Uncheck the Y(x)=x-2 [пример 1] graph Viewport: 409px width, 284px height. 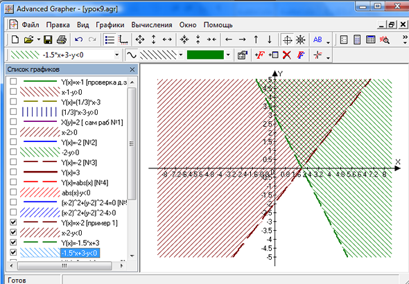13,222
